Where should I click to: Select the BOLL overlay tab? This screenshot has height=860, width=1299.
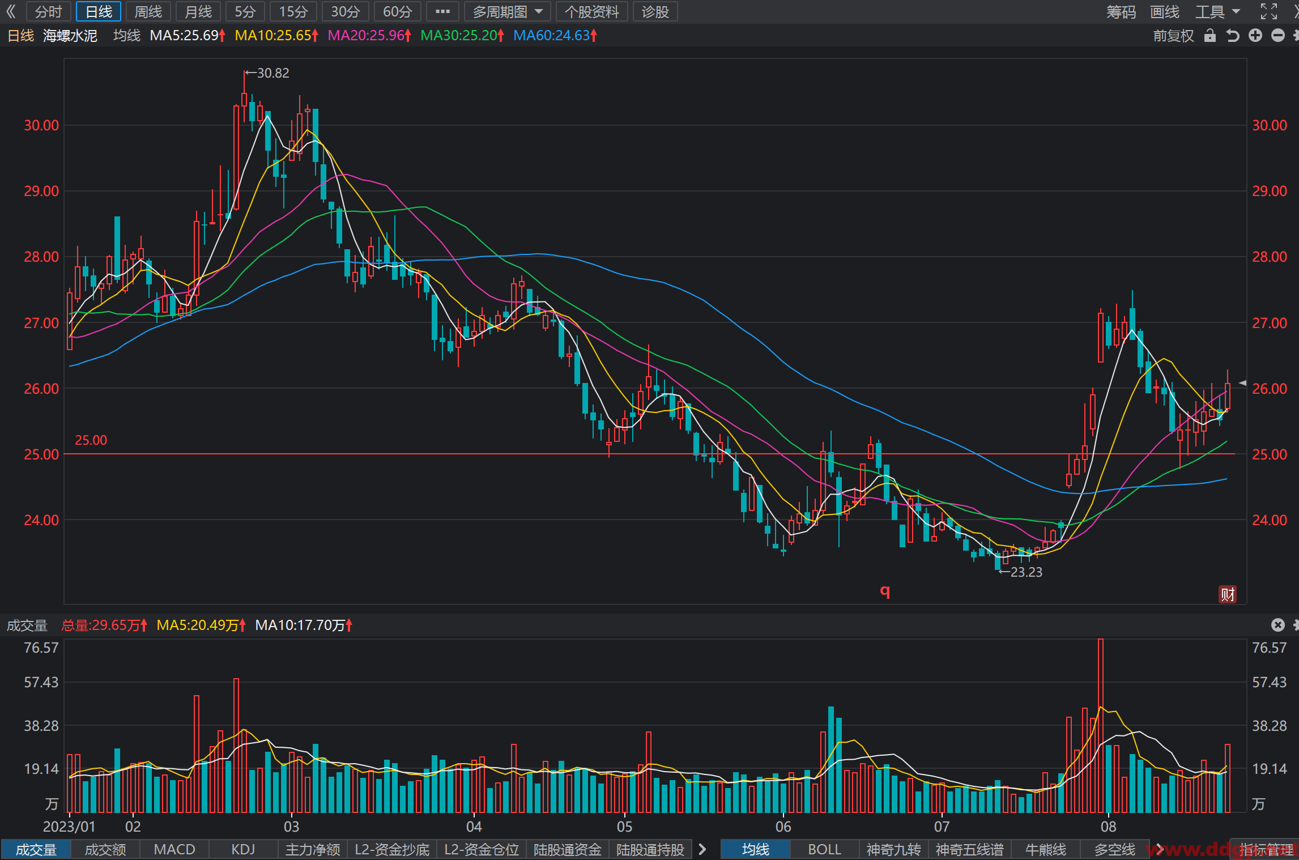(x=824, y=849)
